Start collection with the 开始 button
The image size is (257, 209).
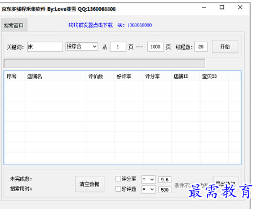(x=225, y=47)
